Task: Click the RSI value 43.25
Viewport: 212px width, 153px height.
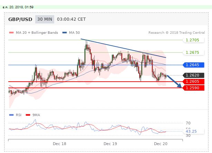Action: click(191, 131)
